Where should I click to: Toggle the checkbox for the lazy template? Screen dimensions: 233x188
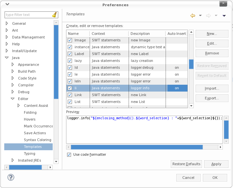pos(70,61)
